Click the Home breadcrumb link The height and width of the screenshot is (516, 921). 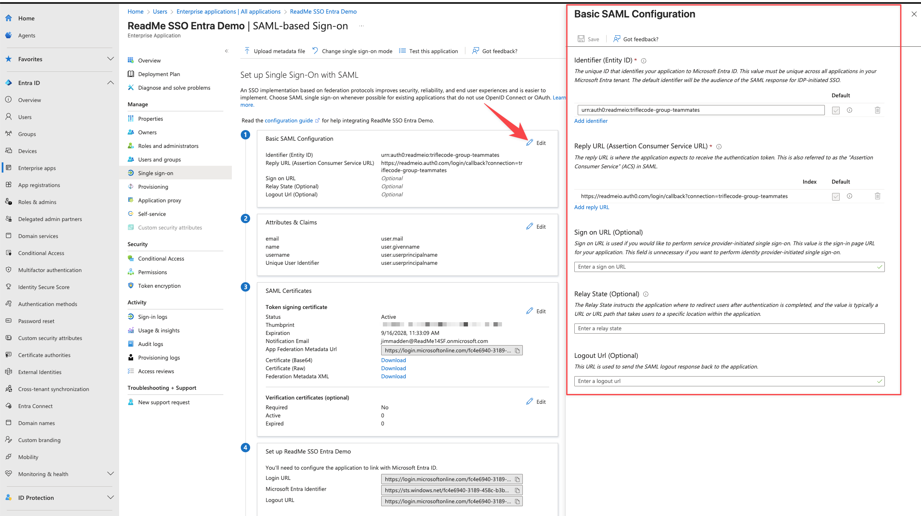tap(135, 11)
